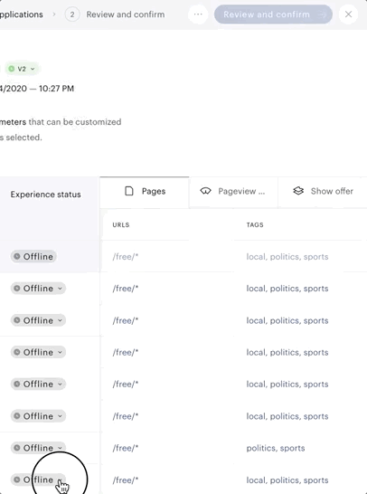This screenshot has width=367, height=494.
Task: Open the Show offer tab
Action: coord(323,191)
